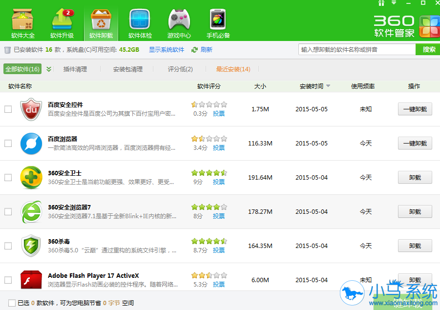Select the 软件卸载 uninstall section
This screenshot has width=440, height=310.
[101, 23]
